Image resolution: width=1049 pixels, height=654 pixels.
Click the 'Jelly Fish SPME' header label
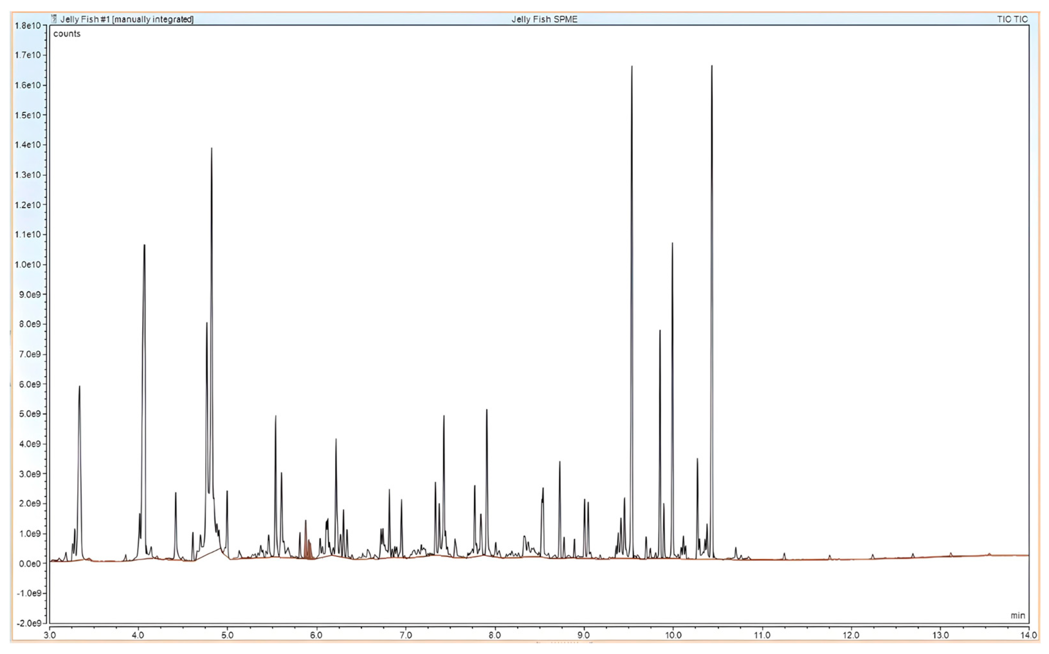coord(544,19)
